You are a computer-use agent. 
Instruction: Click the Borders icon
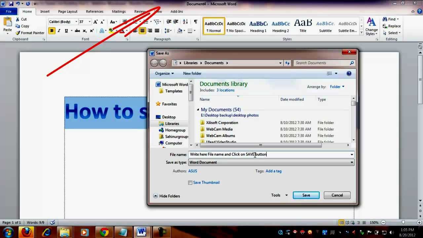click(x=190, y=31)
